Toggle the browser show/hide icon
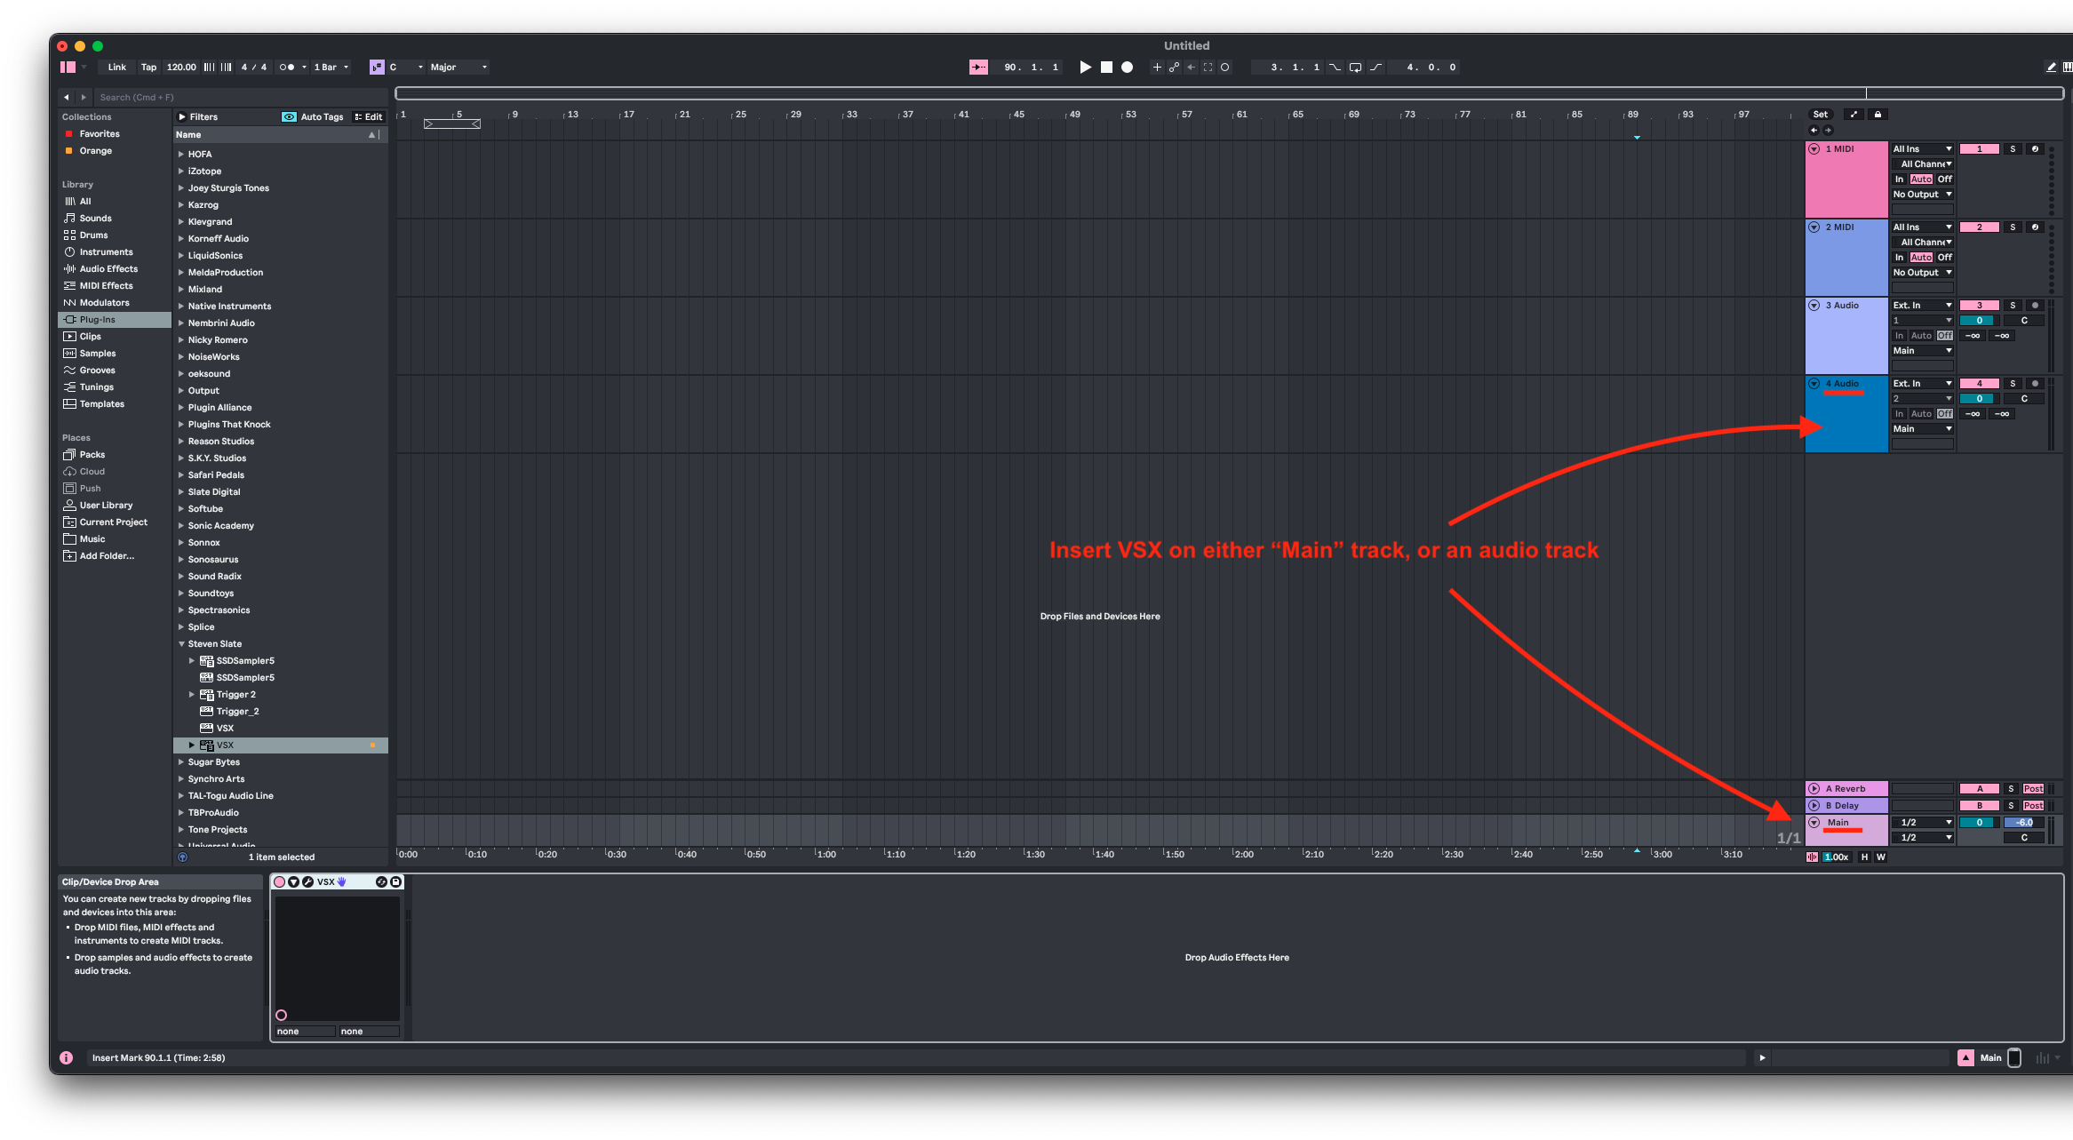Viewport: 2073px width, 1140px height. pyautogui.click(x=68, y=68)
